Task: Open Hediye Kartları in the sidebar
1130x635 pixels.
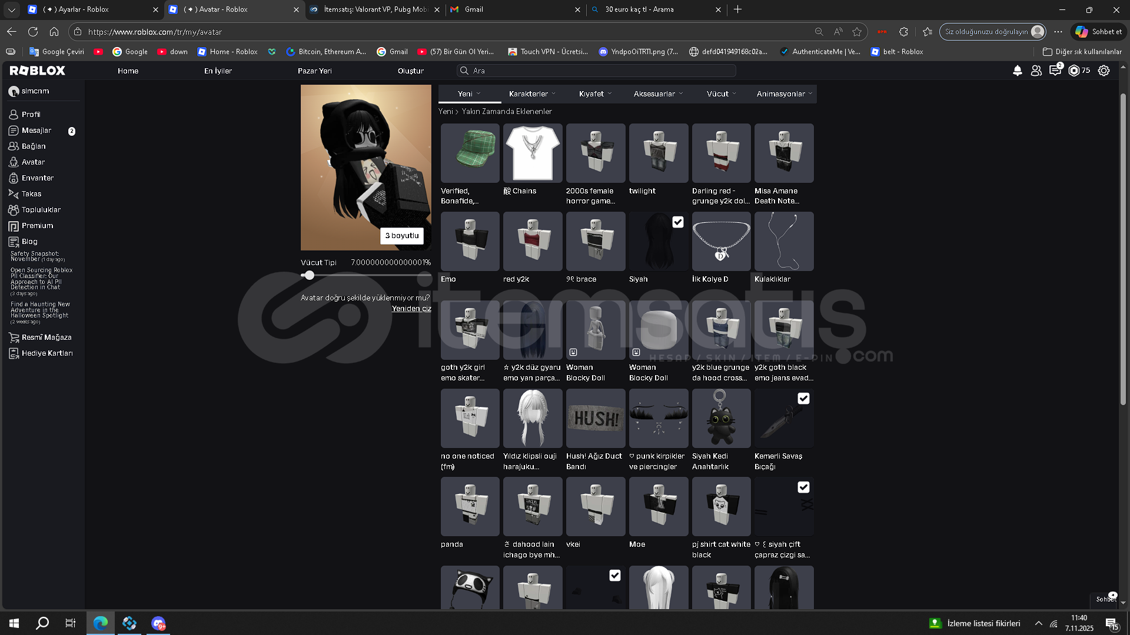Action: pyautogui.click(x=46, y=353)
